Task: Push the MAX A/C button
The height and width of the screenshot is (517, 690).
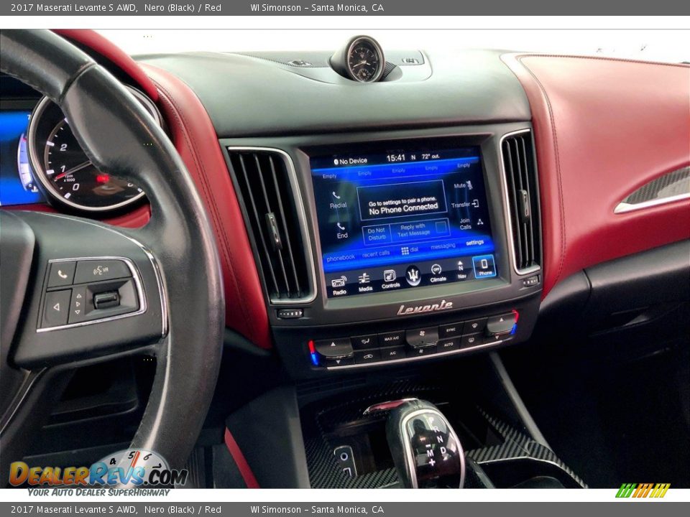Action: 391,338
